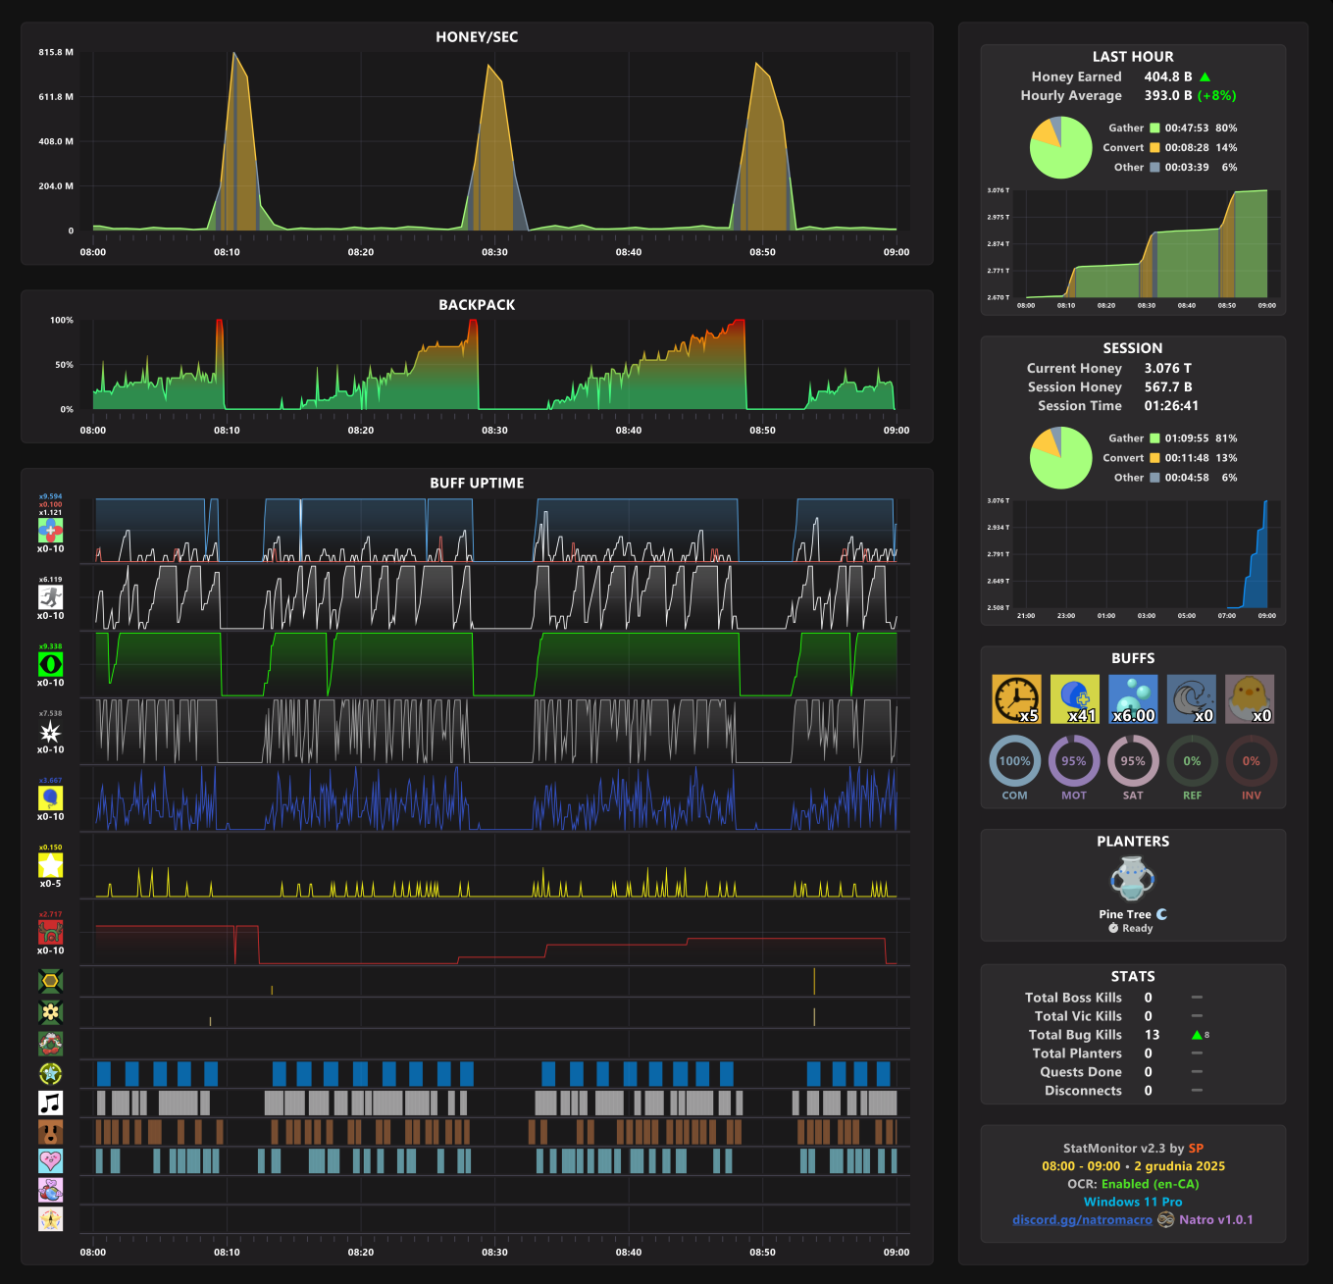Image resolution: width=1333 pixels, height=1284 pixels.
Task: Click the brown bear face buff icon
Action: [50, 1132]
